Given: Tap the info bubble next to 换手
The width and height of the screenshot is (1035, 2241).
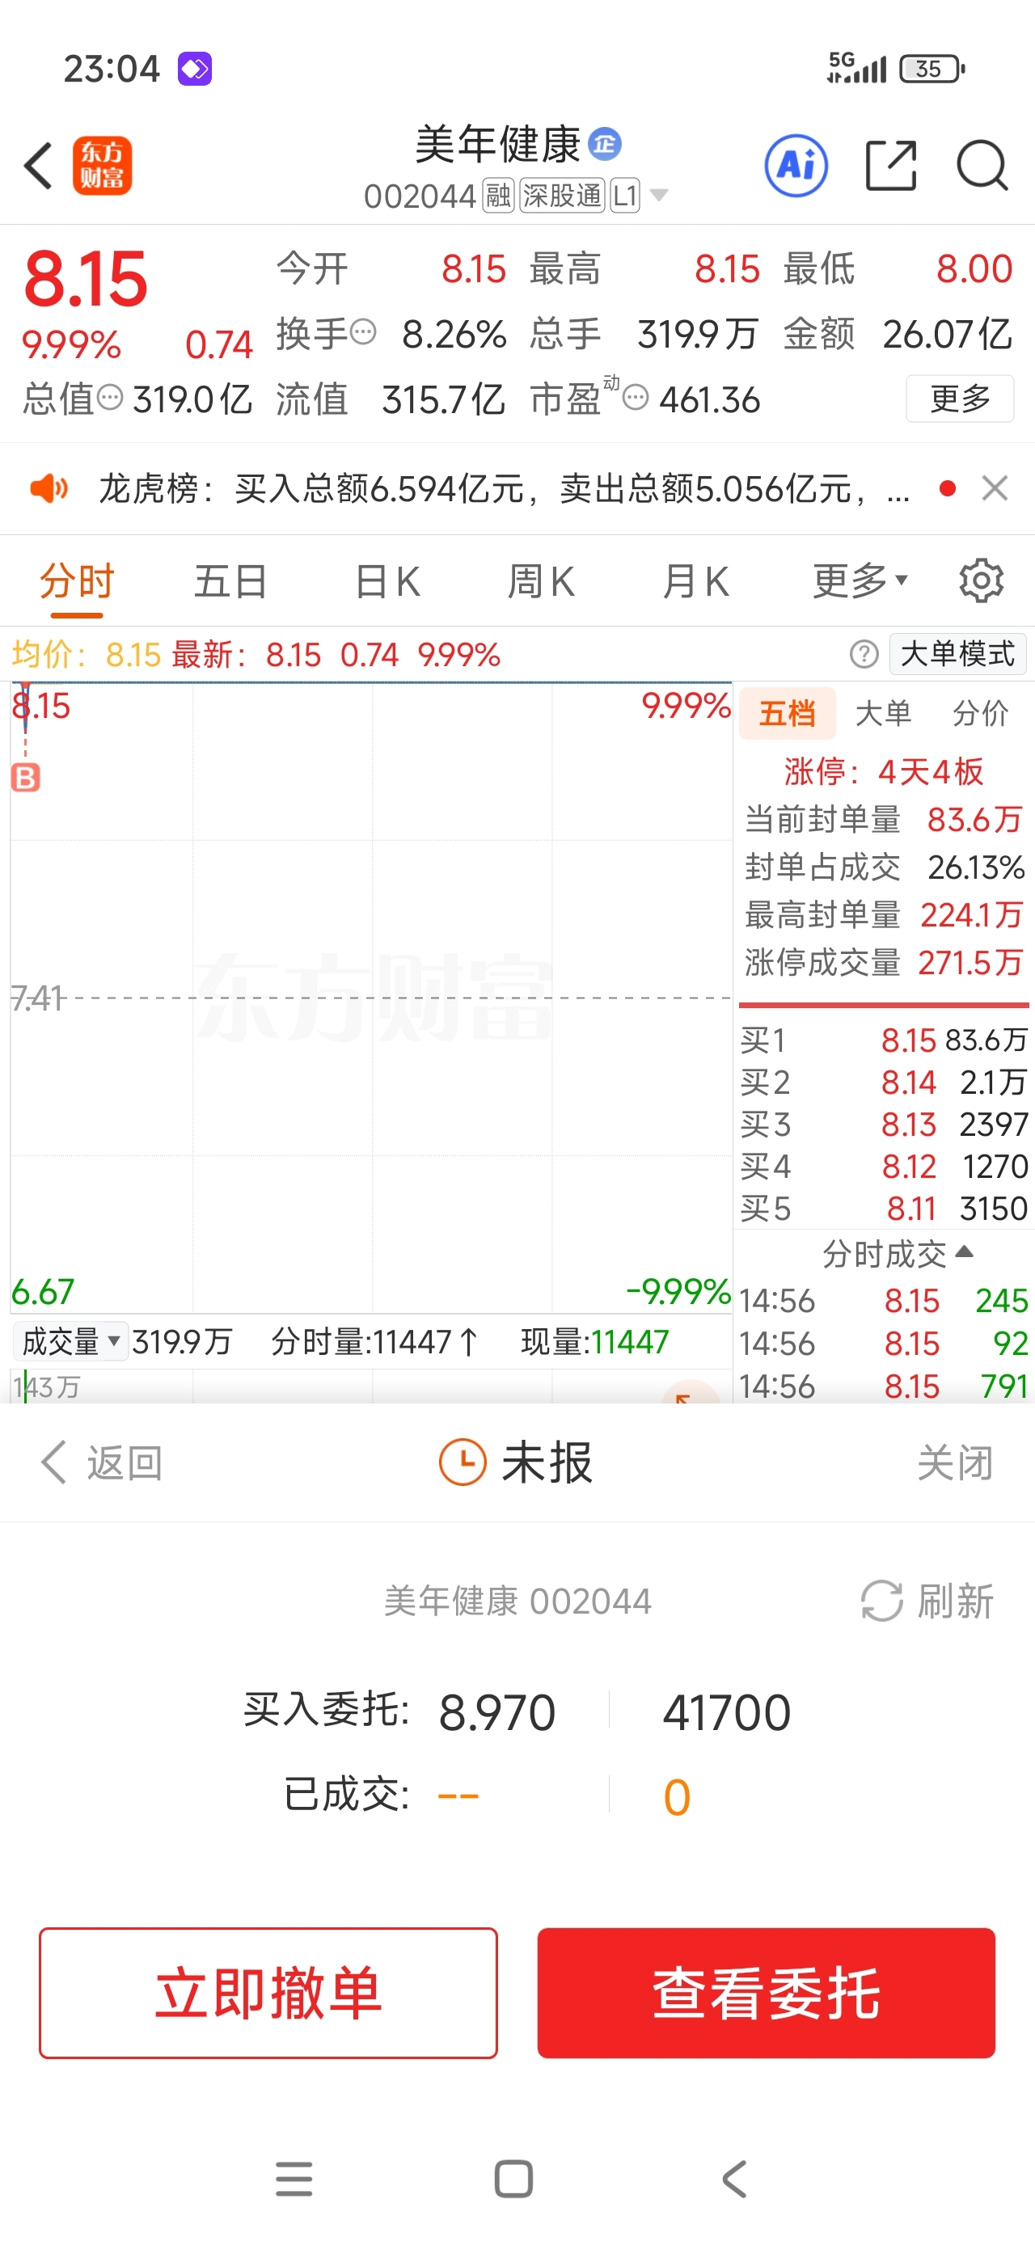Looking at the screenshot, I should (x=363, y=331).
